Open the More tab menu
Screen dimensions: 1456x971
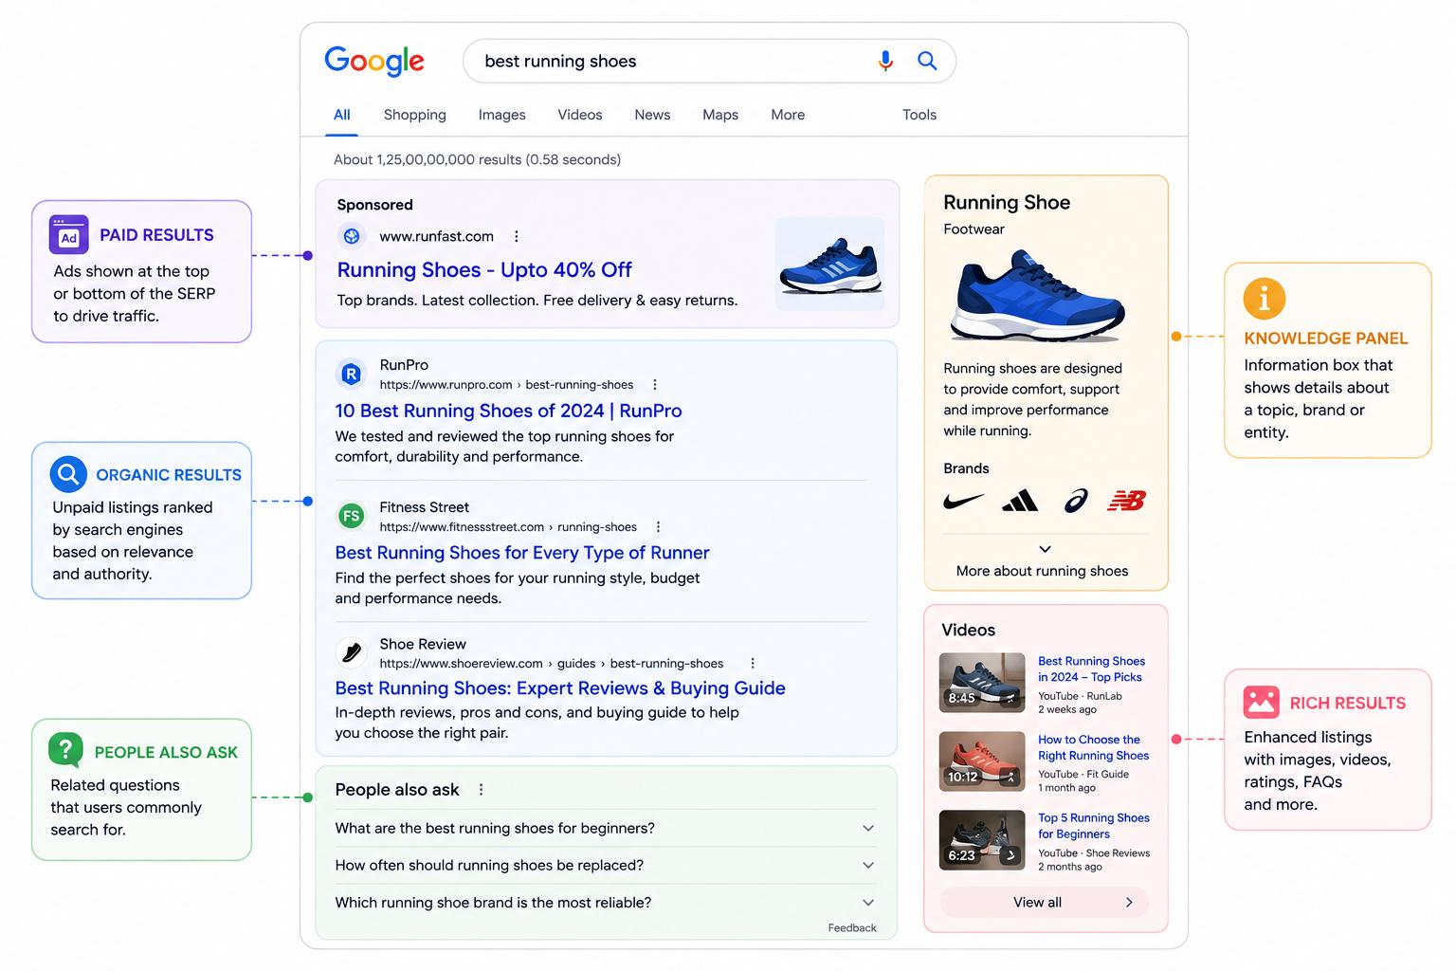click(788, 115)
